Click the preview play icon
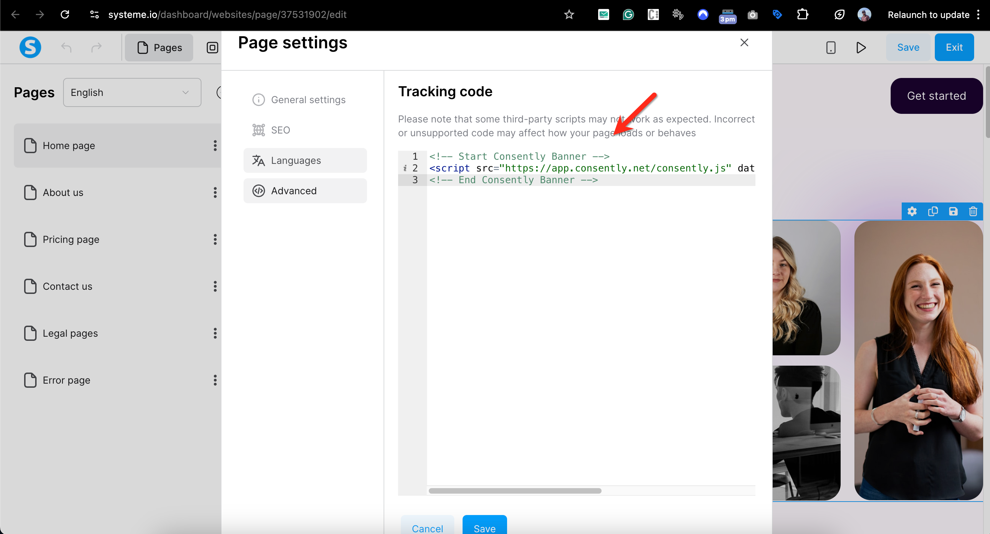The width and height of the screenshot is (990, 534). click(x=861, y=48)
